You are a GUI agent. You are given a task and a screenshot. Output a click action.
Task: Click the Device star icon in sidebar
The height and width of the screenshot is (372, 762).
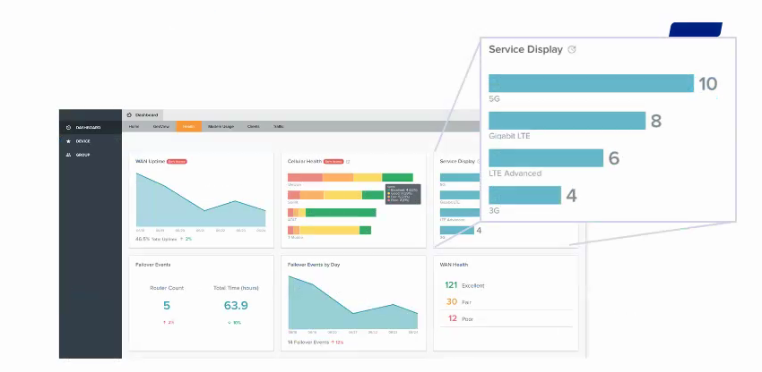click(x=69, y=141)
